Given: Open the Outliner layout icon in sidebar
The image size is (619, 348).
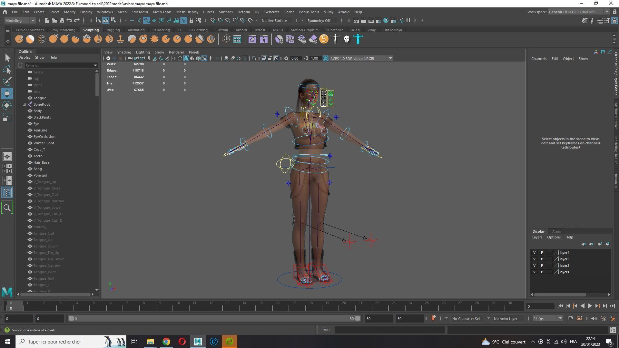Looking at the screenshot, I should pyautogui.click(x=7, y=193).
